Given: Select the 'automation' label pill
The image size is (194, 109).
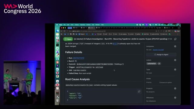Looking at the screenshot, I should [x=152, y=64].
